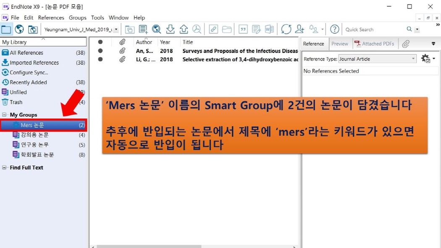Open the Groups menu
This screenshot has height=248, width=441.
78,18
